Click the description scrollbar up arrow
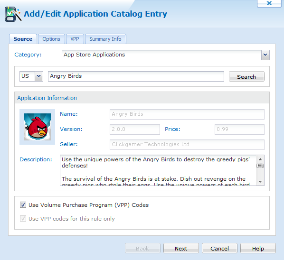The height and width of the screenshot is (260, 284). point(260,159)
